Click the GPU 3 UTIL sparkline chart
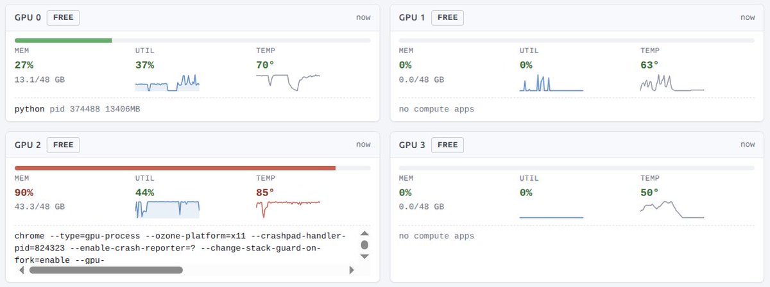 click(551, 209)
